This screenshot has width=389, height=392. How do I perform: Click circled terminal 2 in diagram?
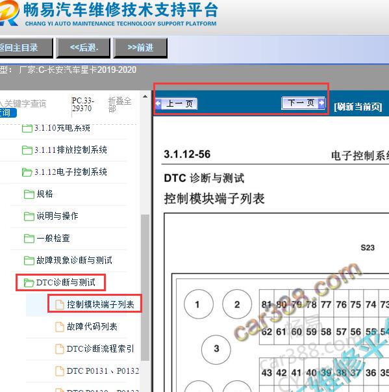pyautogui.click(x=237, y=304)
